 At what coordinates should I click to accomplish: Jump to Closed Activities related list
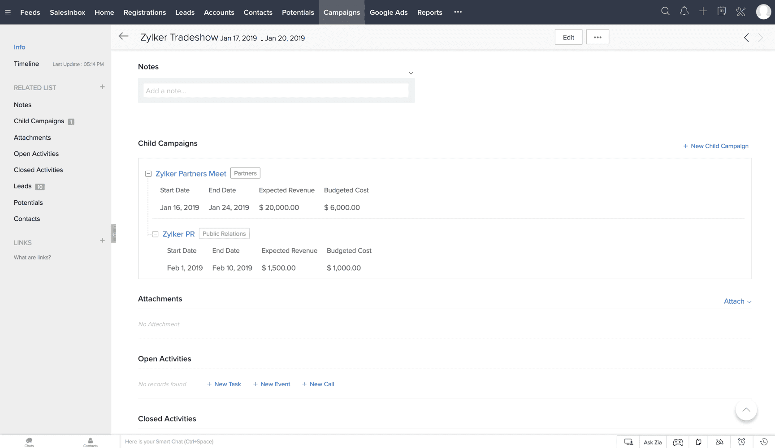[38, 170]
